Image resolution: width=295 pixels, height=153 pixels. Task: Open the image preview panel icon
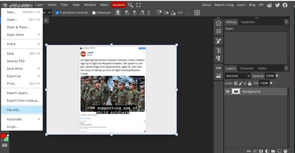(x=218, y=76)
